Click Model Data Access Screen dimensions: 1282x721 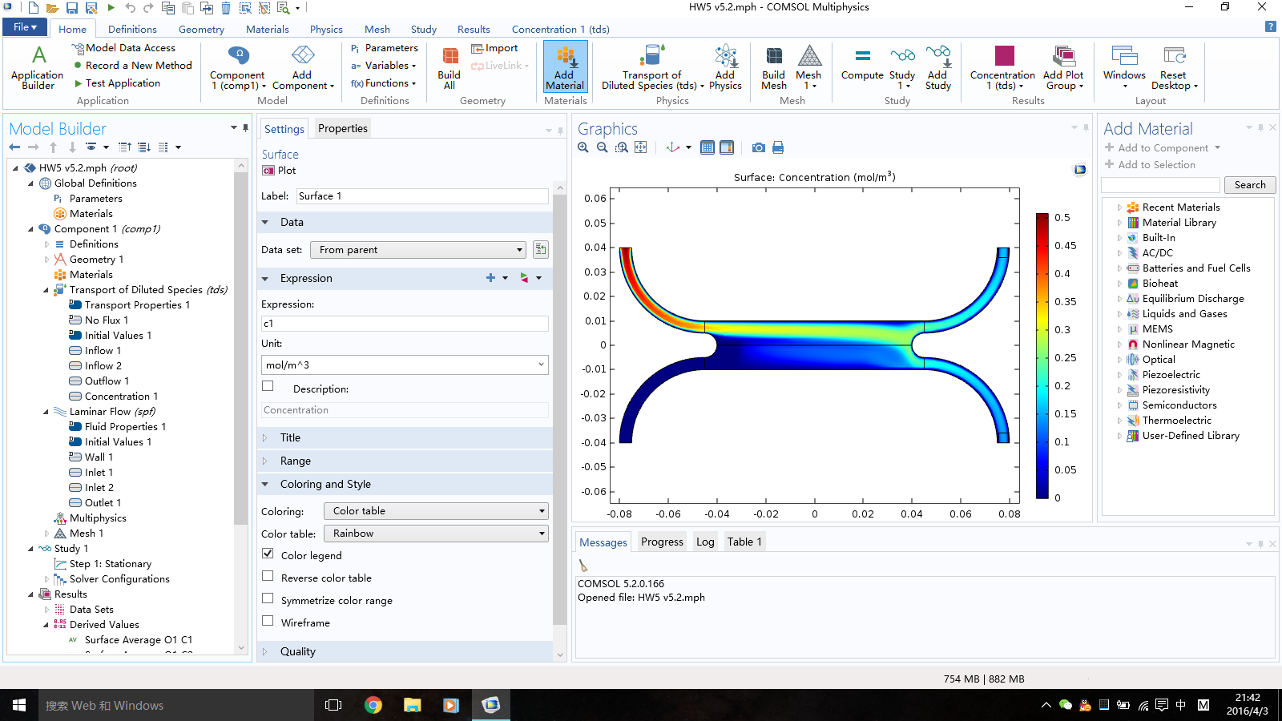point(124,48)
